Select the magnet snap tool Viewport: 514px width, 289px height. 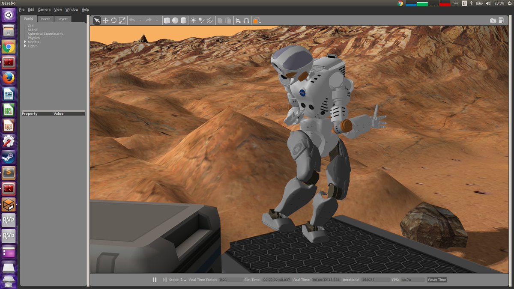[x=246, y=20]
